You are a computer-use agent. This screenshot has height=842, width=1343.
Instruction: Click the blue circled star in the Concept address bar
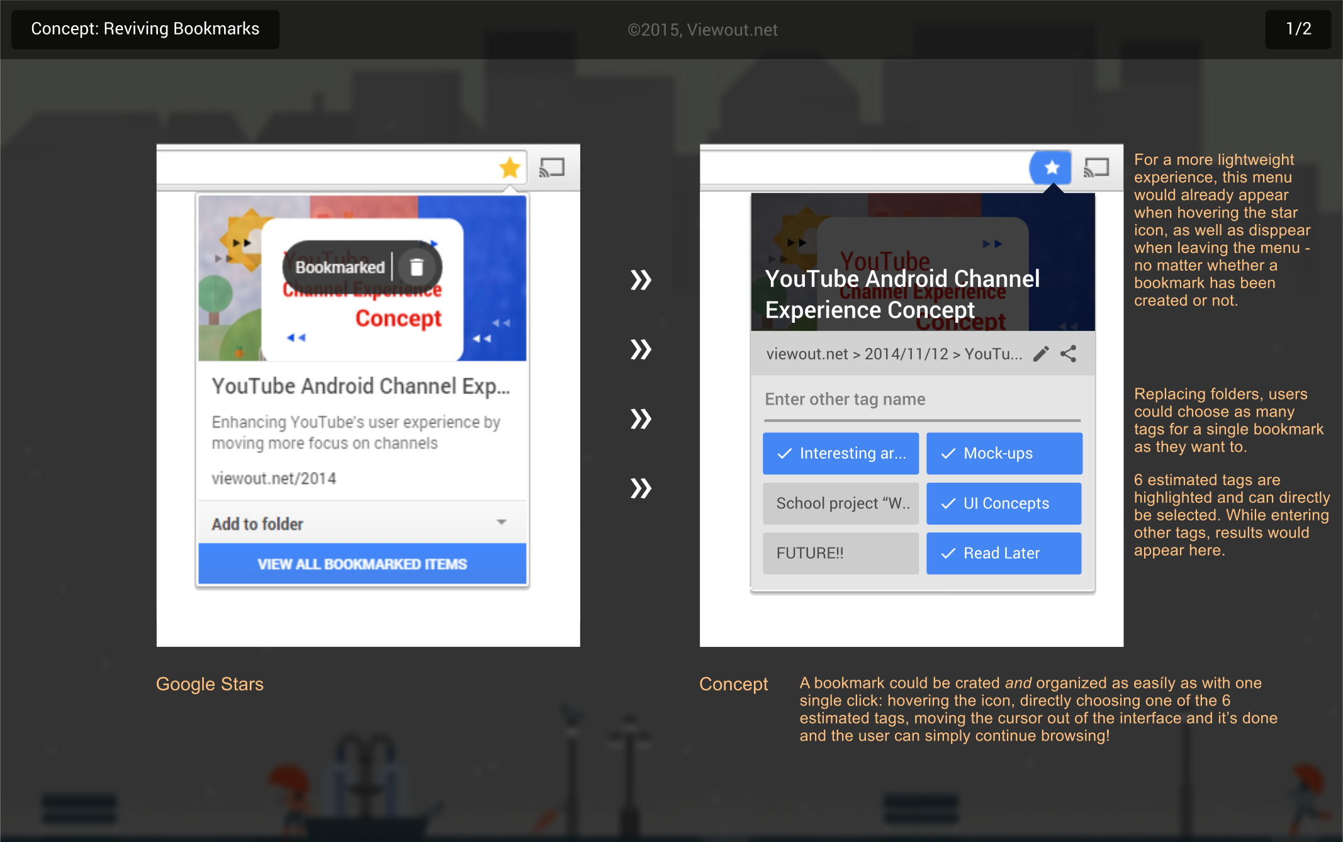1050,167
